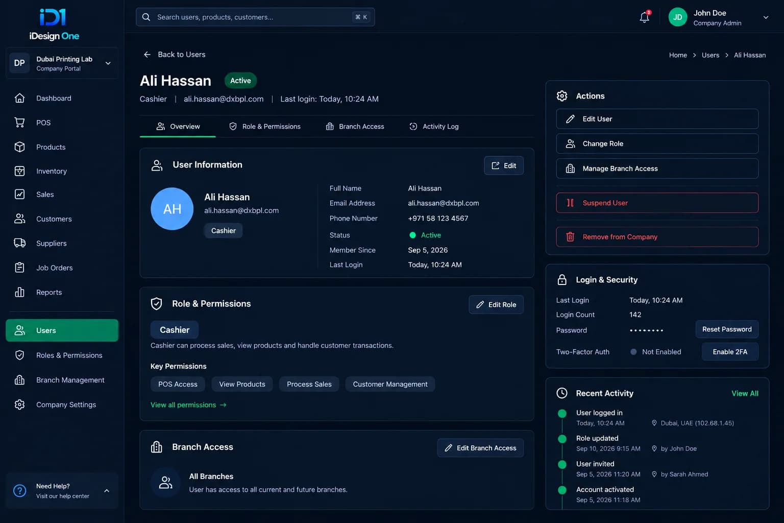Click the Branch Management building icon
Viewport: 784px width, 523px height.
click(19, 380)
